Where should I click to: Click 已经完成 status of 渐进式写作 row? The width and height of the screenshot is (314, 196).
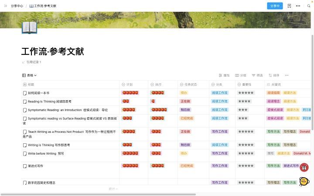pyautogui.click(x=187, y=166)
